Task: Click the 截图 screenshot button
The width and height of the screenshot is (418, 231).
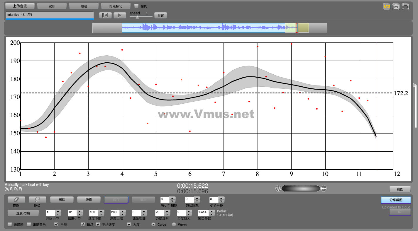Action: tap(400, 189)
